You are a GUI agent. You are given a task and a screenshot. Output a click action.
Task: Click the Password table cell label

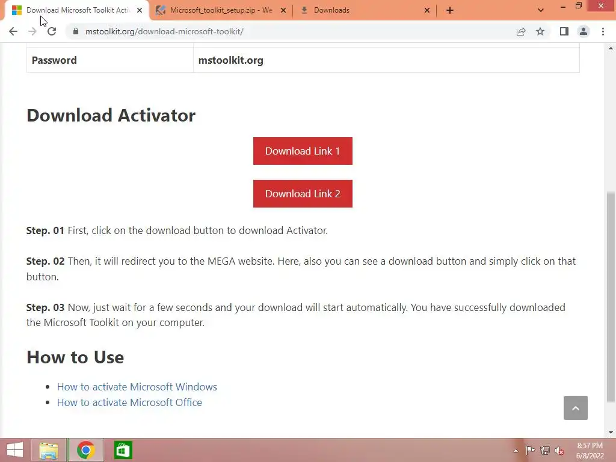tap(54, 60)
